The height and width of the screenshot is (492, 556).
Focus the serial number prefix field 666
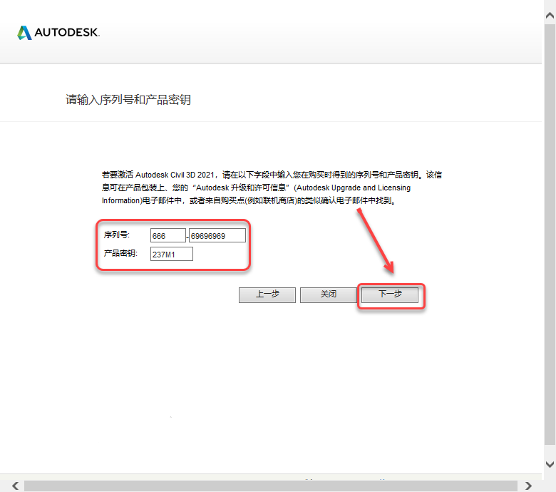(168, 235)
